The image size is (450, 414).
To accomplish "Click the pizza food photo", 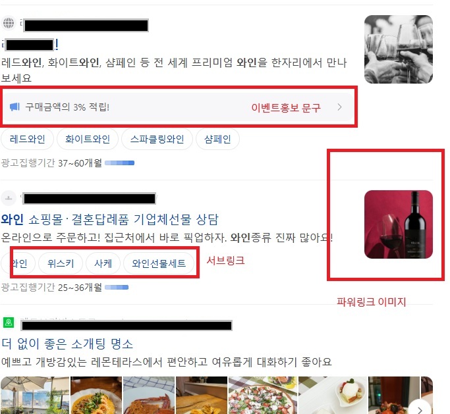I will tap(262, 395).
